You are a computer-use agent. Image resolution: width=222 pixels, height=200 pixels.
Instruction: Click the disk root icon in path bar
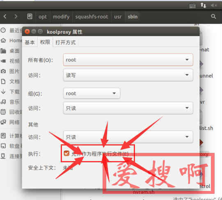click(30, 16)
